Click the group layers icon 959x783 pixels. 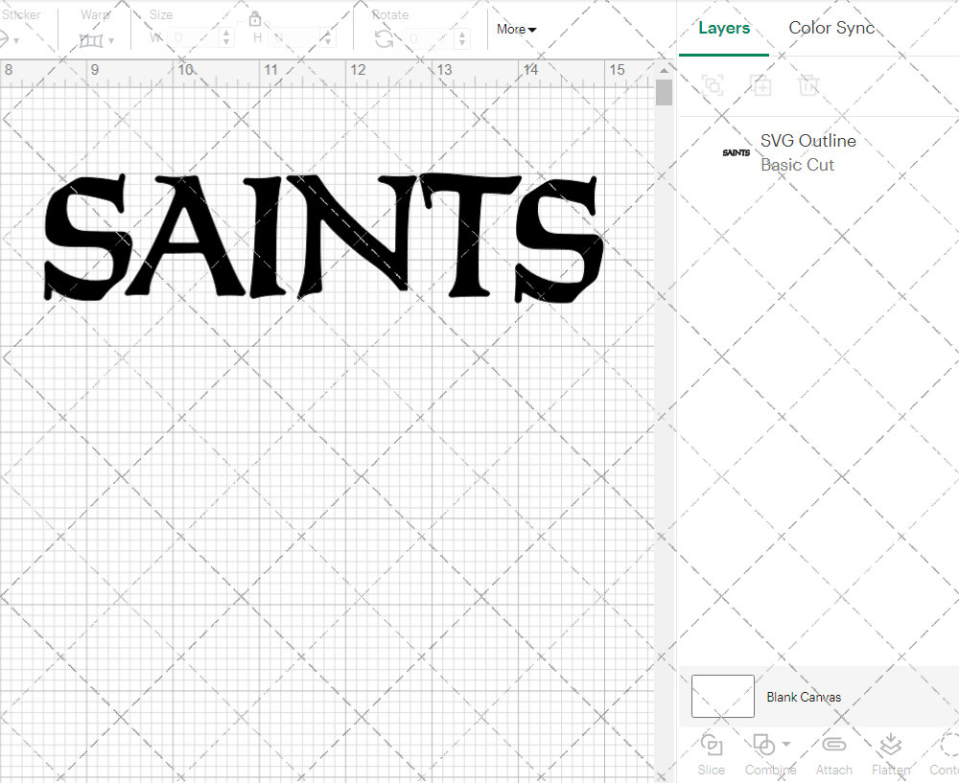(x=713, y=86)
